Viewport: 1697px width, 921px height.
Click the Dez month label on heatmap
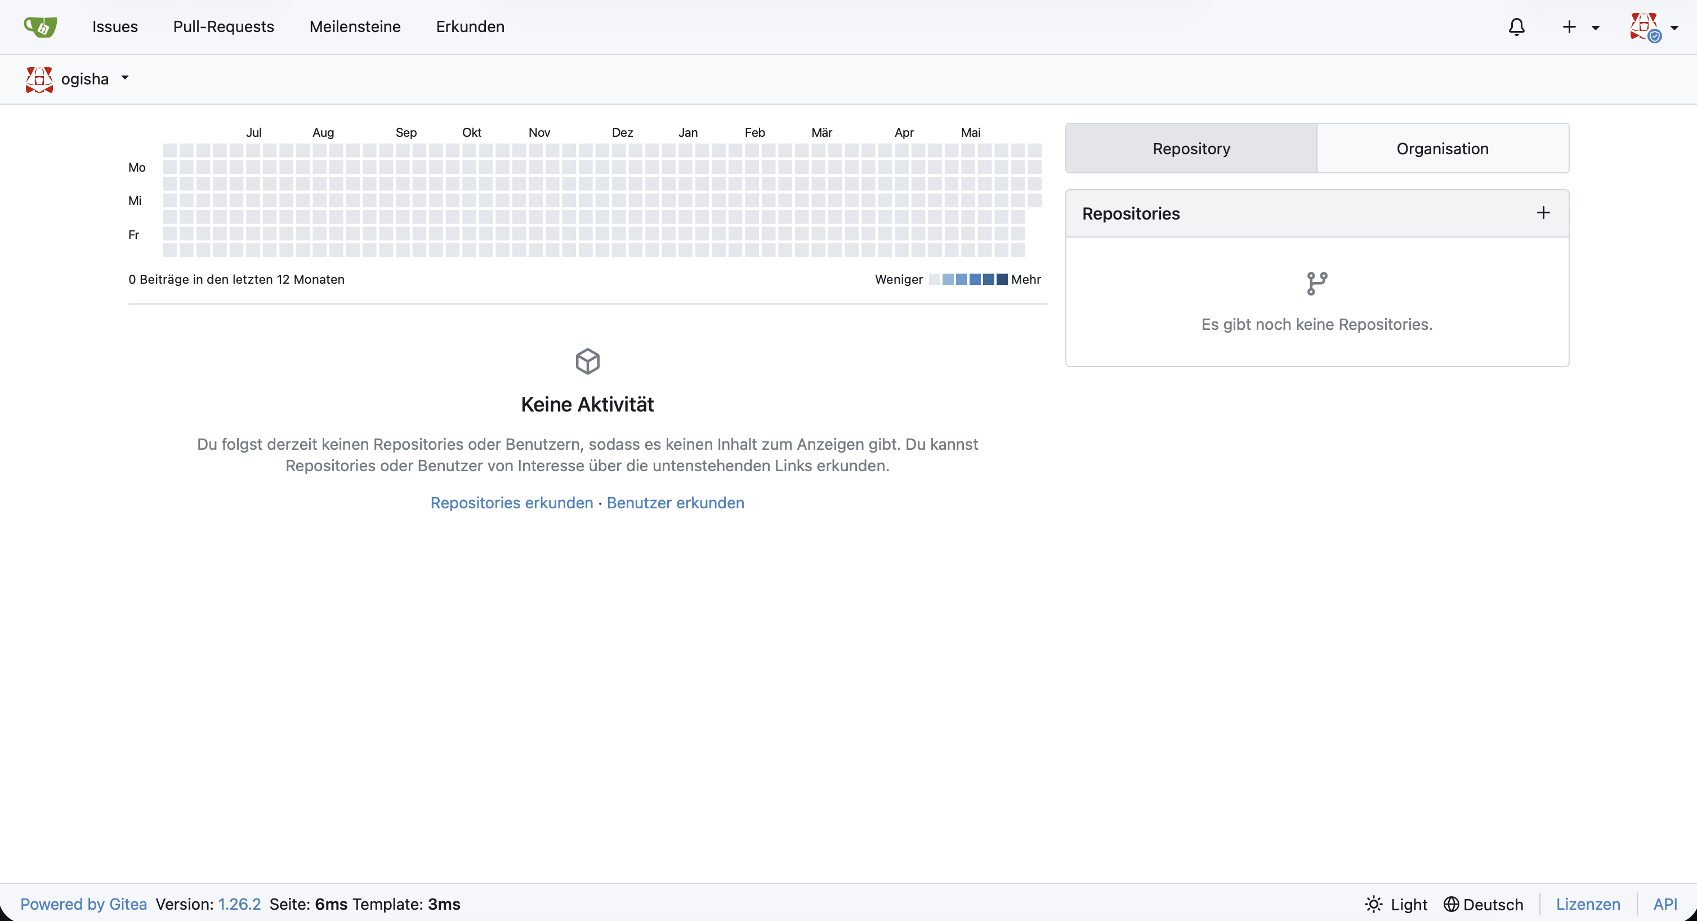pyautogui.click(x=622, y=132)
